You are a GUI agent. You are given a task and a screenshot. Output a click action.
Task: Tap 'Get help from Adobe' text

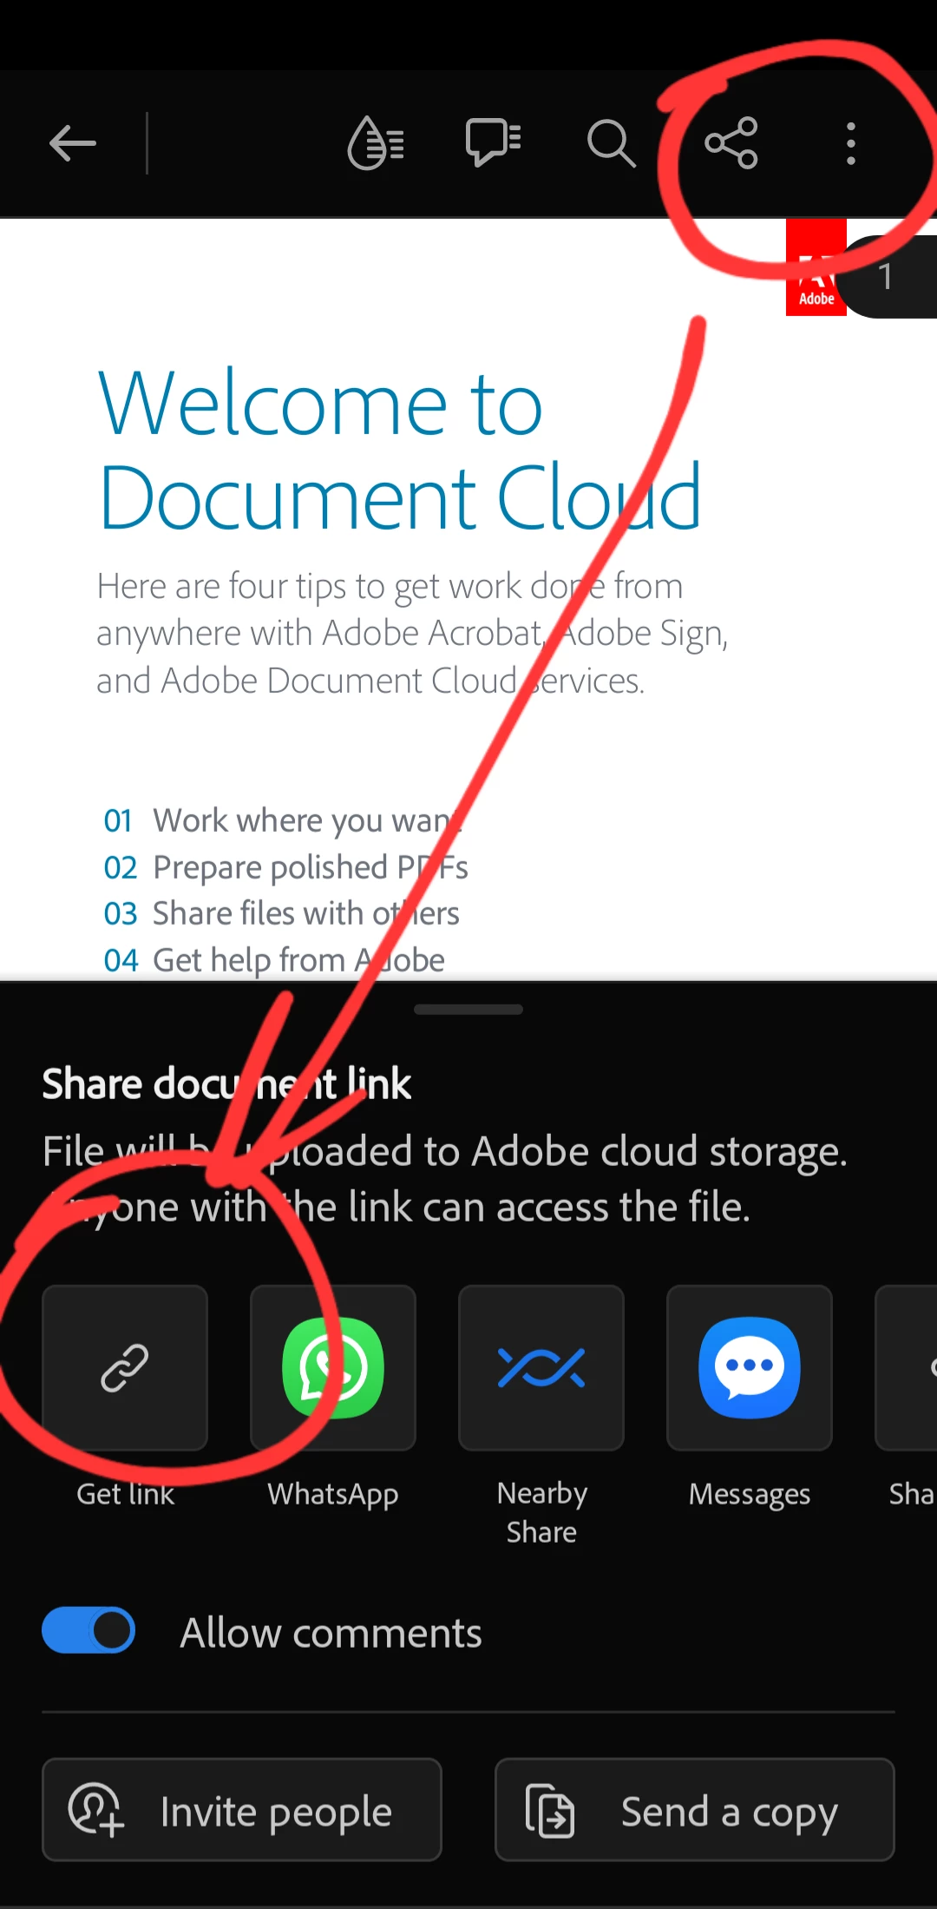pos(298,960)
